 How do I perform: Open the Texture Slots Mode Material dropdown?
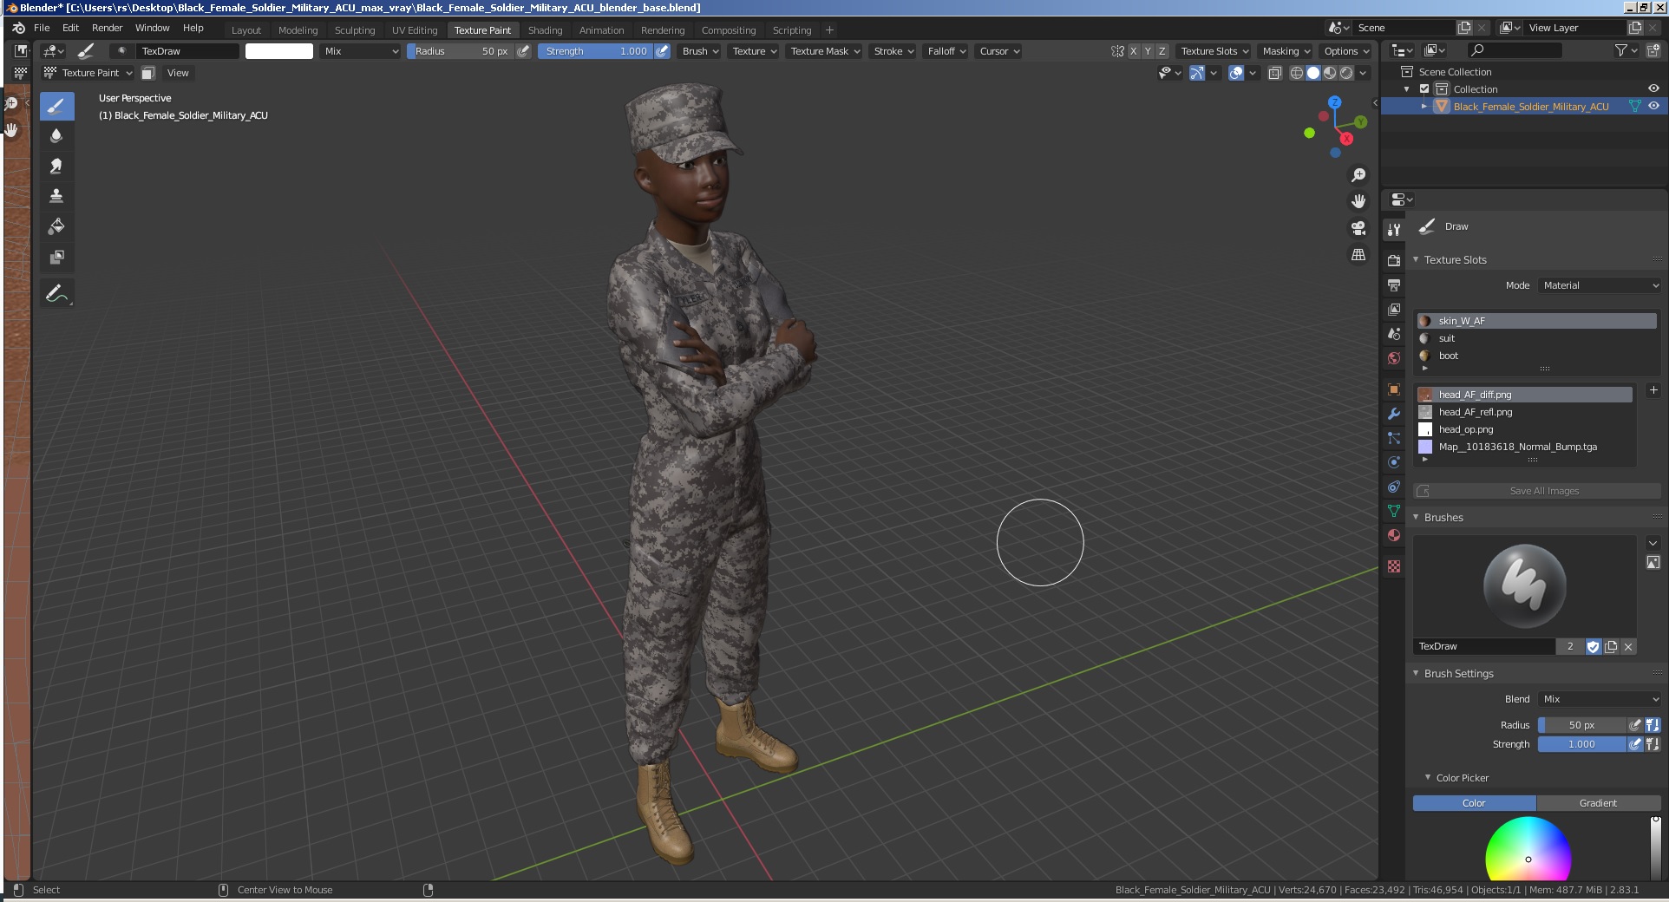[x=1600, y=285]
